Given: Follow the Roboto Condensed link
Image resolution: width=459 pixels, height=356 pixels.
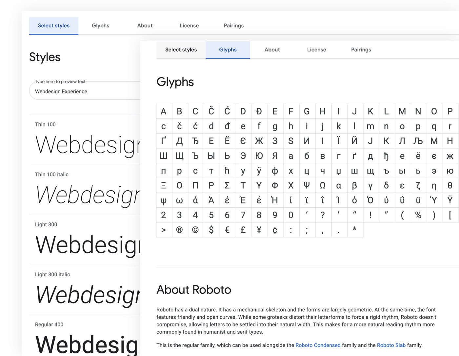Looking at the screenshot, I should pyautogui.click(x=318, y=345).
